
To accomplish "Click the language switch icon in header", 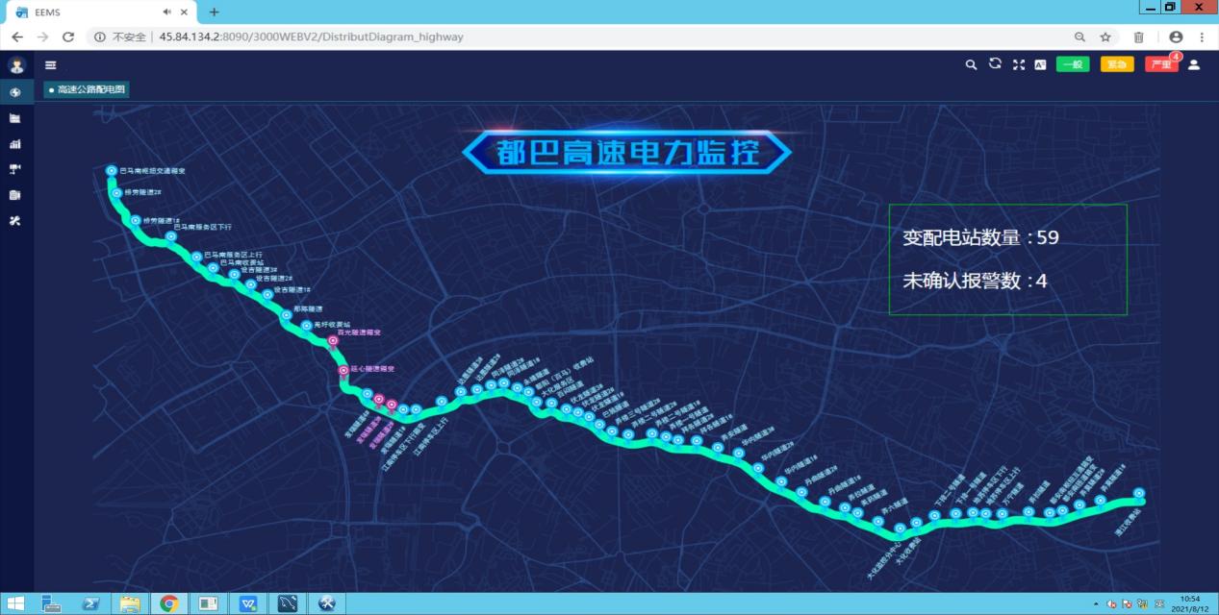I will 1040,64.
